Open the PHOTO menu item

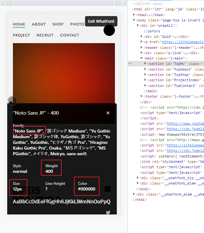[77, 24]
